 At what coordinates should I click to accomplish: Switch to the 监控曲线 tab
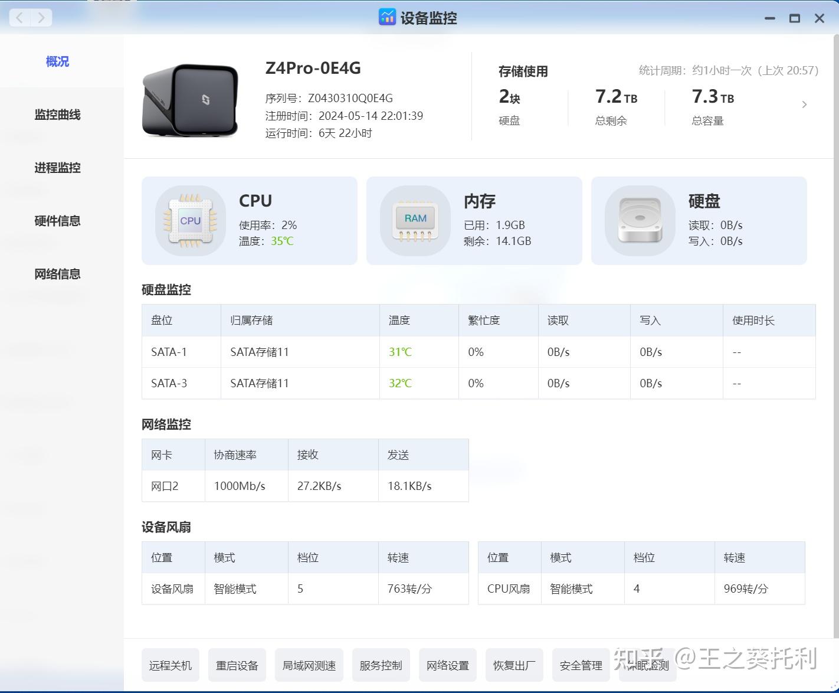tap(57, 115)
